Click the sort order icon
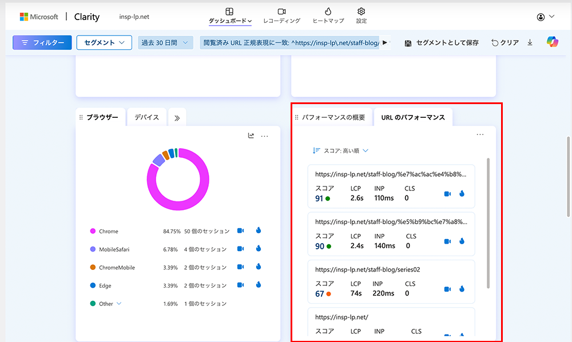The width and height of the screenshot is (572, 342). pos(316,150)
